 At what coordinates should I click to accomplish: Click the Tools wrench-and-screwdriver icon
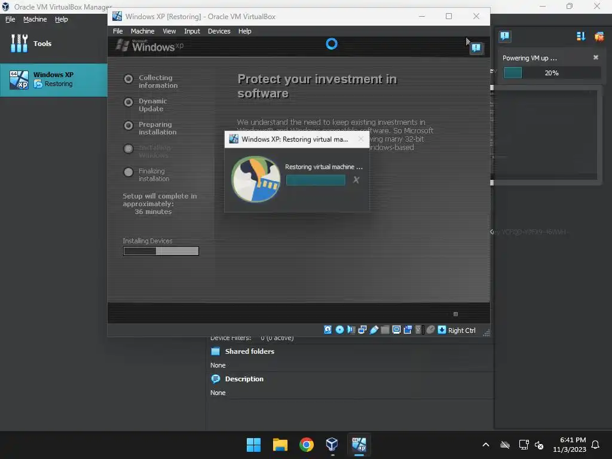point(19,43)
